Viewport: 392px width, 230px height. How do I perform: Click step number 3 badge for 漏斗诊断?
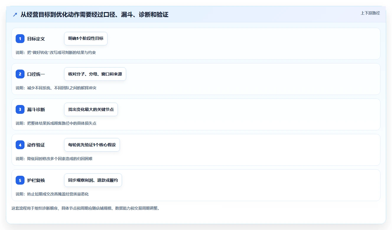(x=20, y=109)
